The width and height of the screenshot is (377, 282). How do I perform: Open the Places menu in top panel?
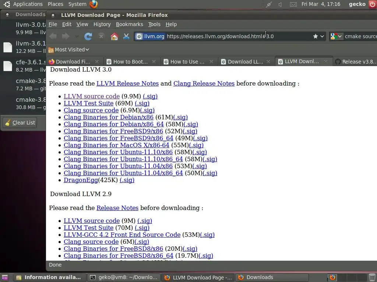coord(55,4)
